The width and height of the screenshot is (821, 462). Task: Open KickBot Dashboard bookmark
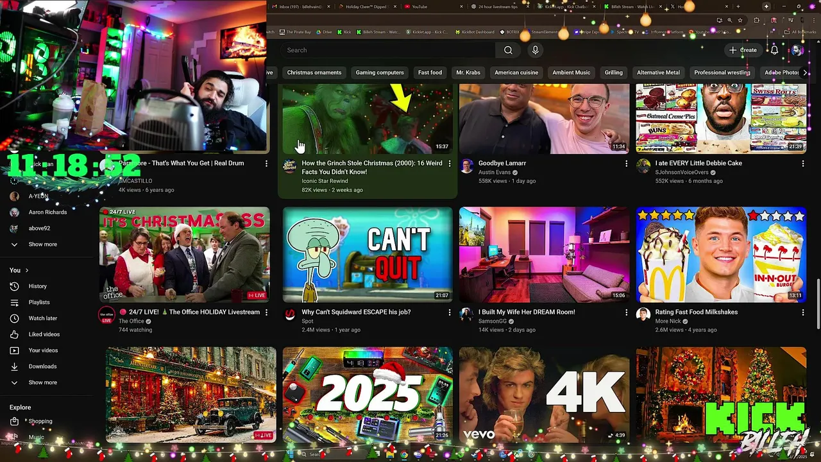pyautogui.click(x=476, y=32)
